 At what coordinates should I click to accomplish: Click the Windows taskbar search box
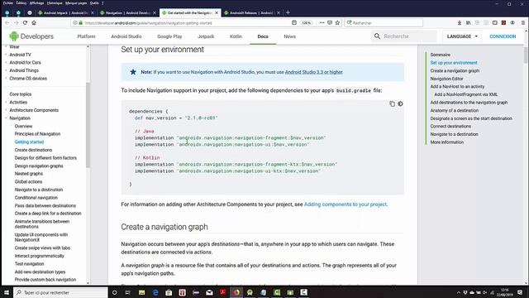click(x=60, y=292)
